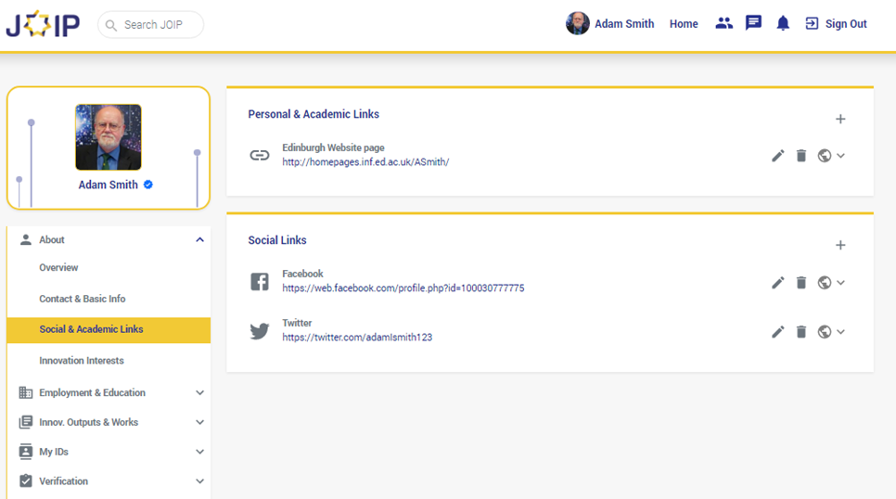Click the Sign Out button
The image size is (896, 499).
pos(836,24)
